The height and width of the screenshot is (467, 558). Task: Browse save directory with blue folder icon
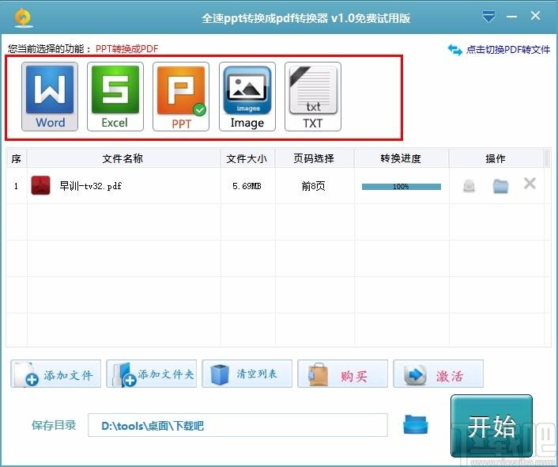point(415,424)
